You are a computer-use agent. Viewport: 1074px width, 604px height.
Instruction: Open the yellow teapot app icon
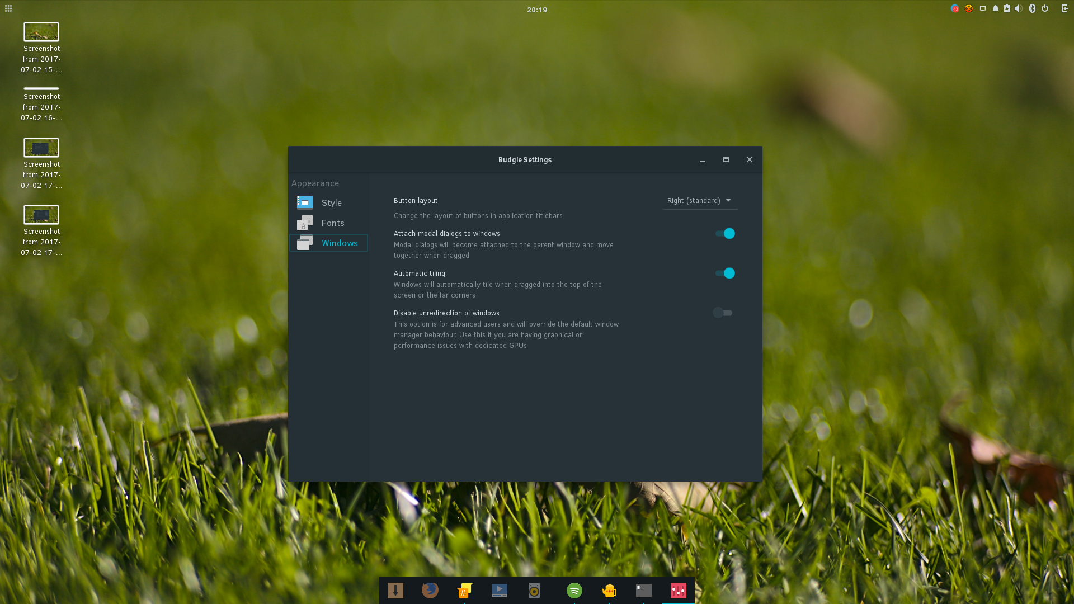coord(609,591)
